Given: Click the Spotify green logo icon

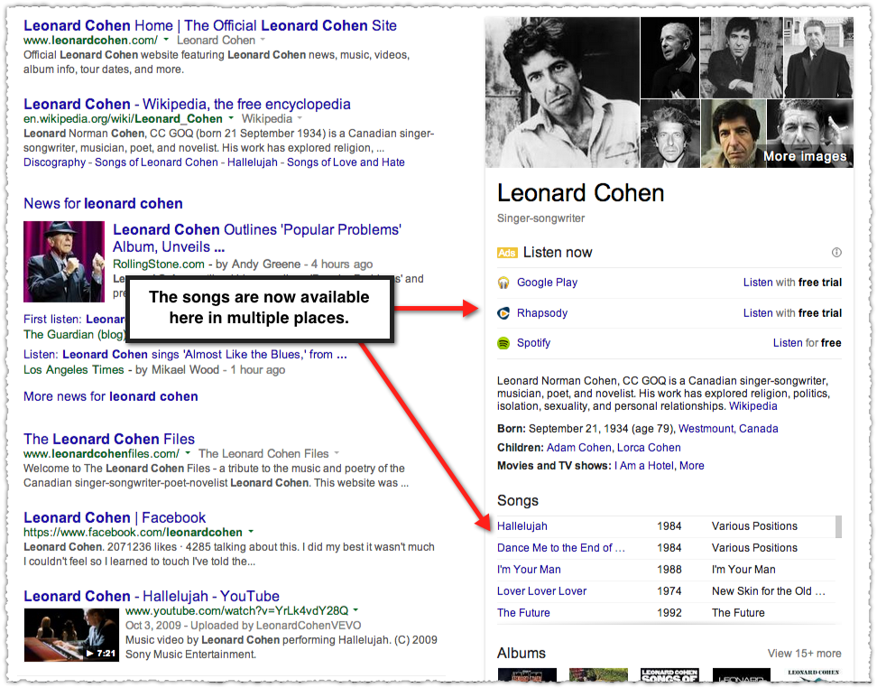Looking at the screenshot, I should [x=503, y=343].
